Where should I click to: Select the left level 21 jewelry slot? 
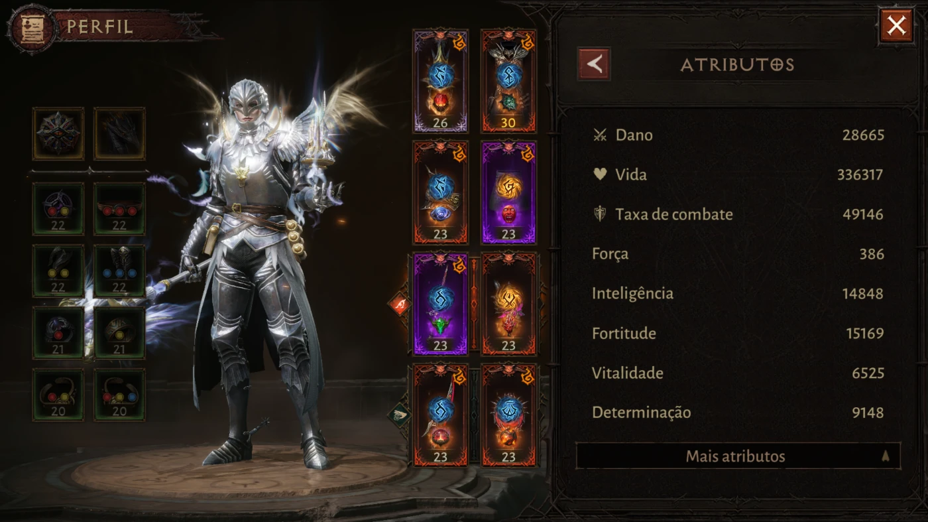pos(58,333)
